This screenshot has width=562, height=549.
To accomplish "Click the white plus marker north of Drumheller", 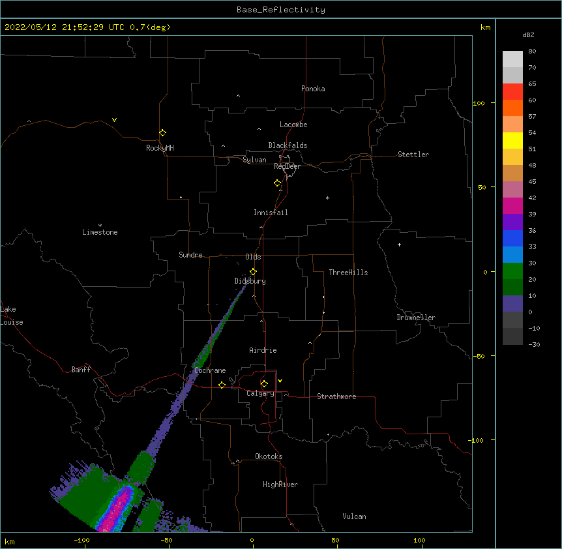I will click(399, 245).
